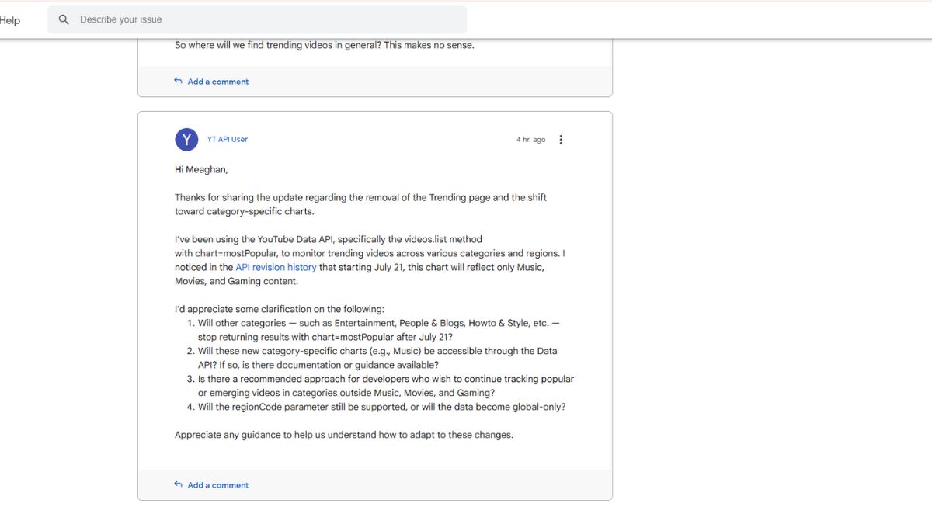
Task: Click inside the Describe your issue search box
Action: pyautogui.click(x=233, y=19)
